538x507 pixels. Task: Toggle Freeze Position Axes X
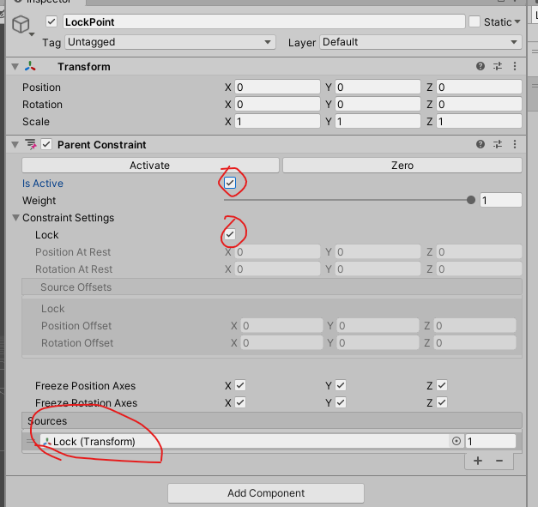(x=240, y=385)
